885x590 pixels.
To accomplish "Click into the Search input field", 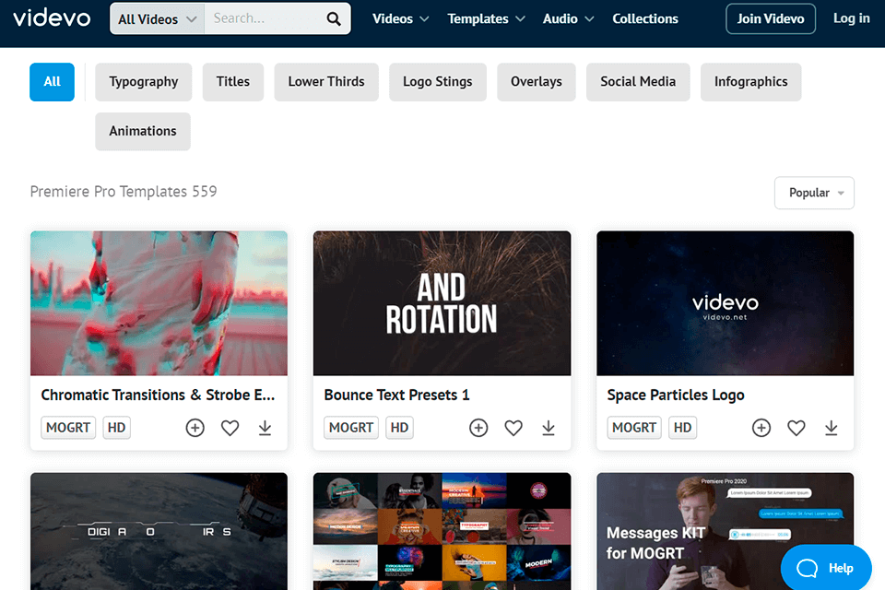I will tap(263, 18).
